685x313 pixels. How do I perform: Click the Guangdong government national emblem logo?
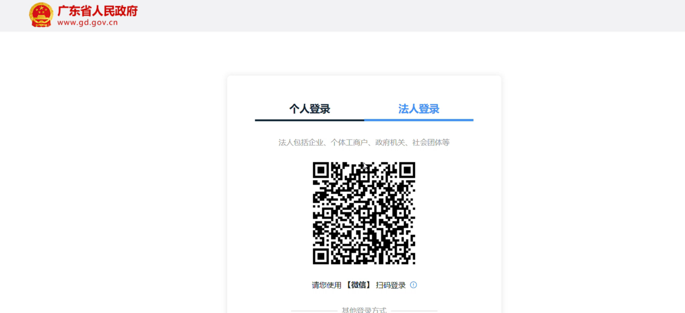41,15
